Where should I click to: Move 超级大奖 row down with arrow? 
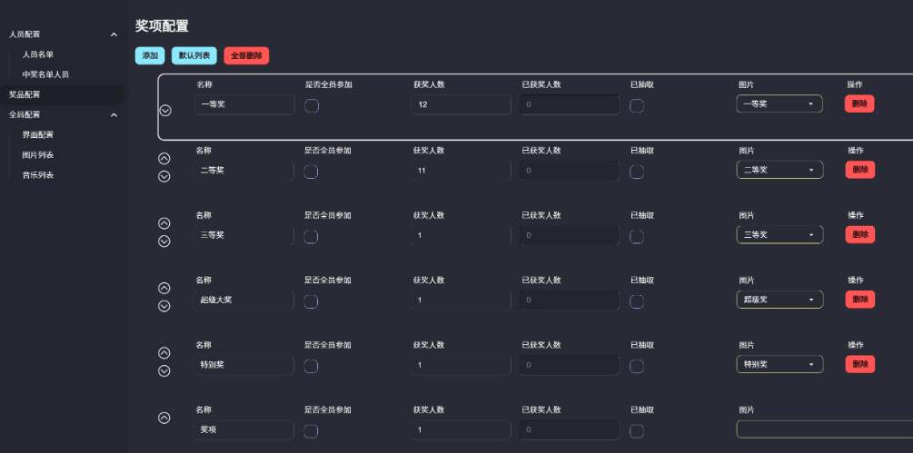(164, 306)
